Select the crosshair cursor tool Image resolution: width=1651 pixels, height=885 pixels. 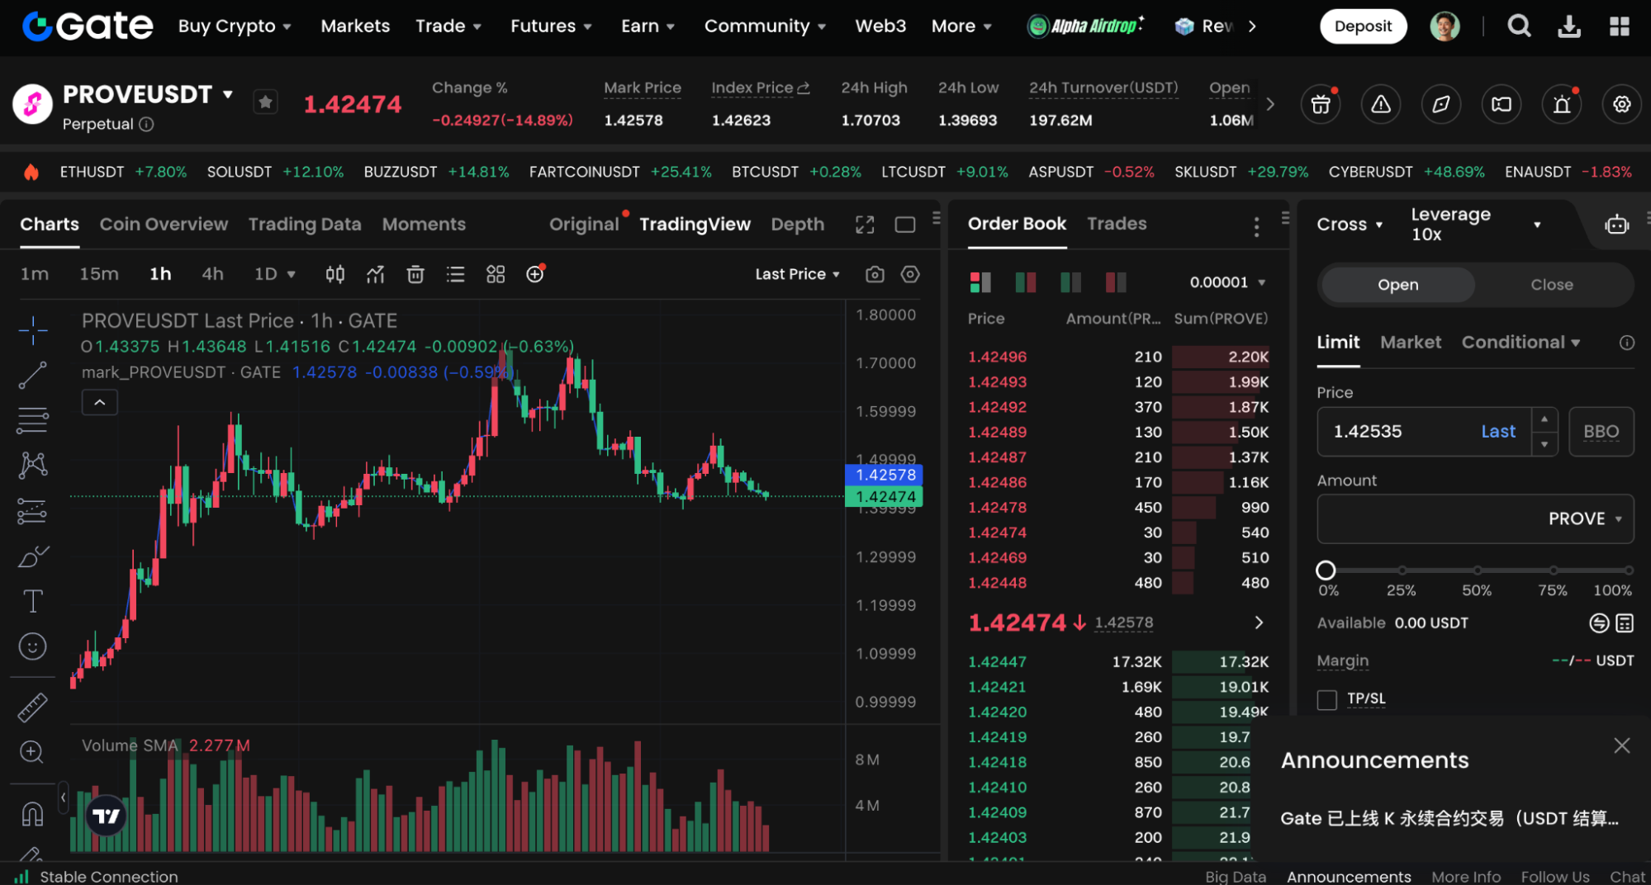pyautogui.click(x=33, y=329)
